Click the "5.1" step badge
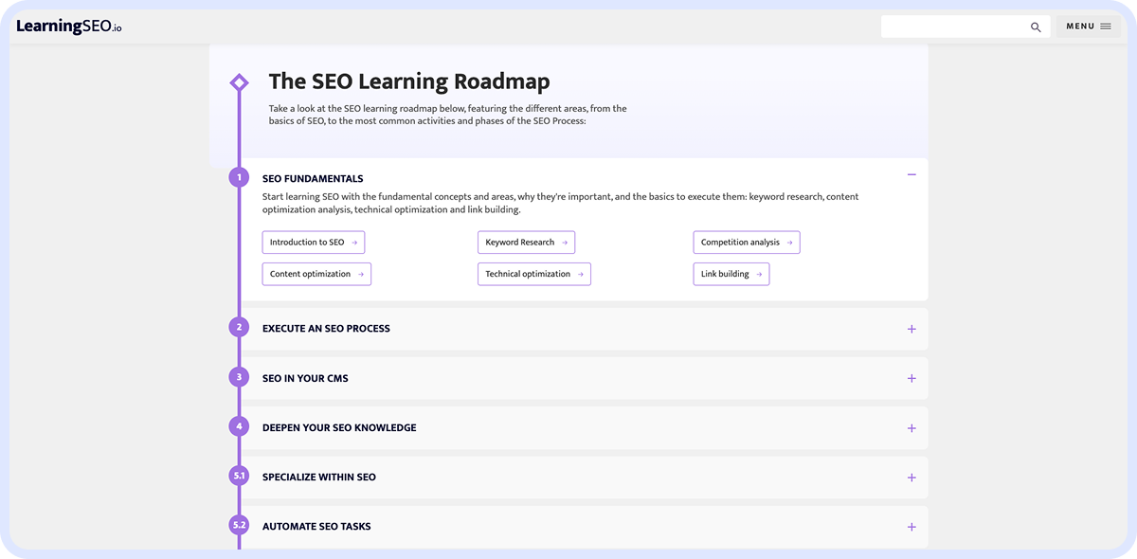Screen dimensions: 1137x559 (238, 476)
